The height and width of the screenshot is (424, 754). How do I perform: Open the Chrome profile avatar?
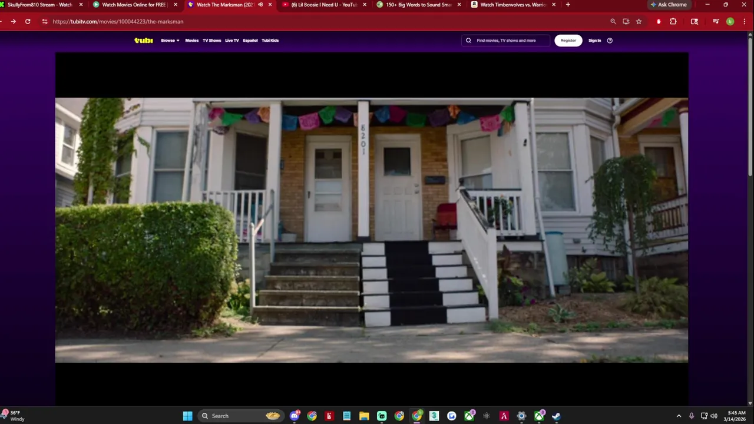pos(730,21)
